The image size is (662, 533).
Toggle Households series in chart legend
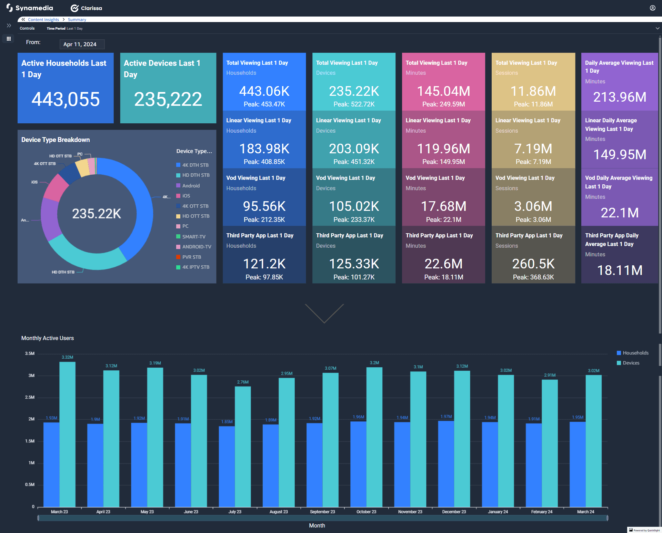pyautogui.click(x=632, y=353)
